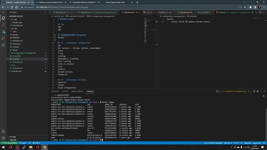267x150 pixels.
Task: Switch to the Output panel tab
Action: (x=65, y=92)
